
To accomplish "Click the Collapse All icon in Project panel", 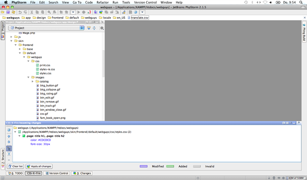I will (94, 28).
